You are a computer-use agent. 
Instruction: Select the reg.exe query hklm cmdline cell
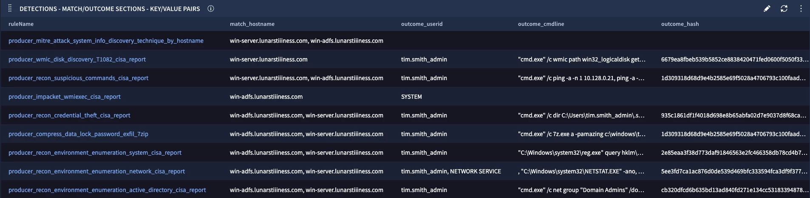581,153
